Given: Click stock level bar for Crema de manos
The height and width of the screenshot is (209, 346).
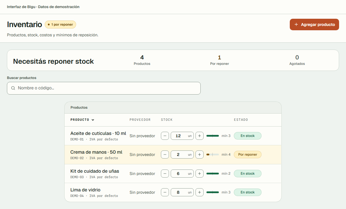Looking at the screenshot, I should tap(213, 155).
